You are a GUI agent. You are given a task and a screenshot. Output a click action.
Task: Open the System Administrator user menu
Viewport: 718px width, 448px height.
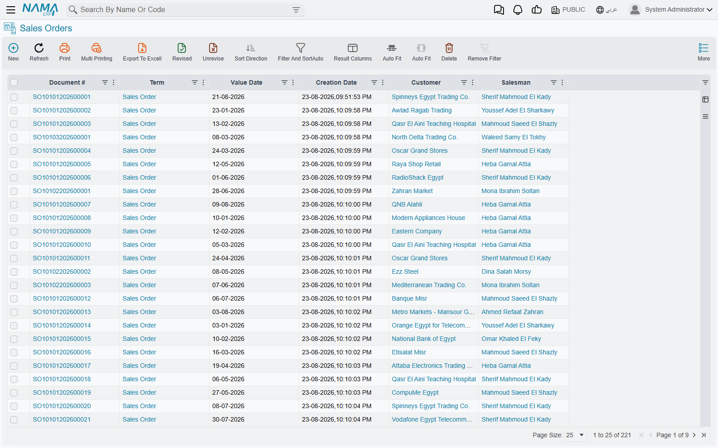tap(671, 9)
